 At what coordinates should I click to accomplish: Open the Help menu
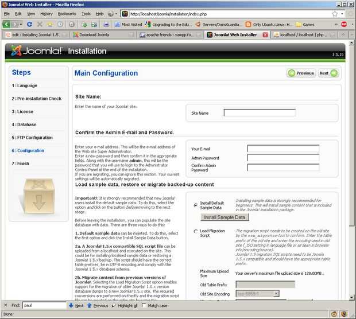pos(100,14)
